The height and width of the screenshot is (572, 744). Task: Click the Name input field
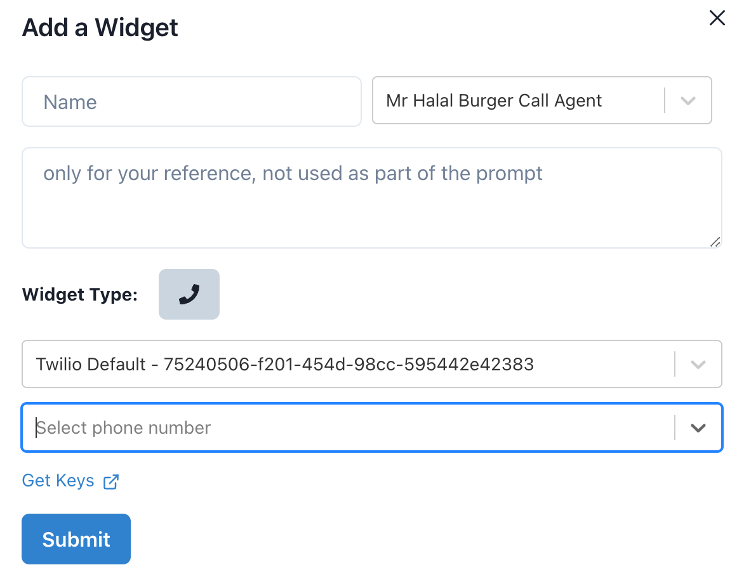tap(191, 101)
